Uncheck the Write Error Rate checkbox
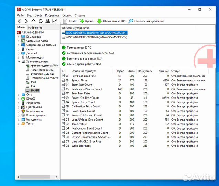 tap(63, 145)
